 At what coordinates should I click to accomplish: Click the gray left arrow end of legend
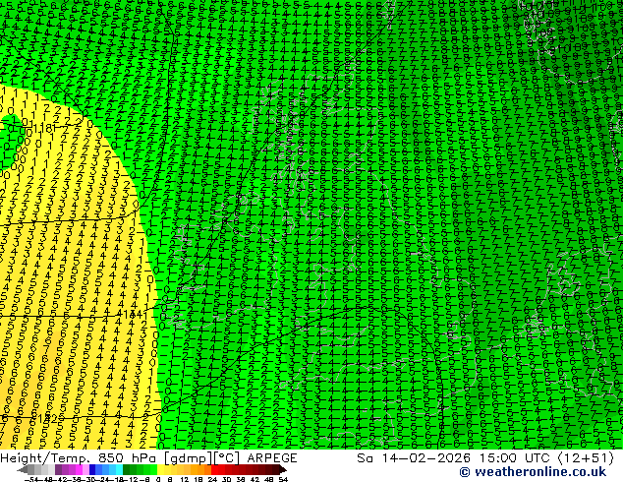coord(23,469)
